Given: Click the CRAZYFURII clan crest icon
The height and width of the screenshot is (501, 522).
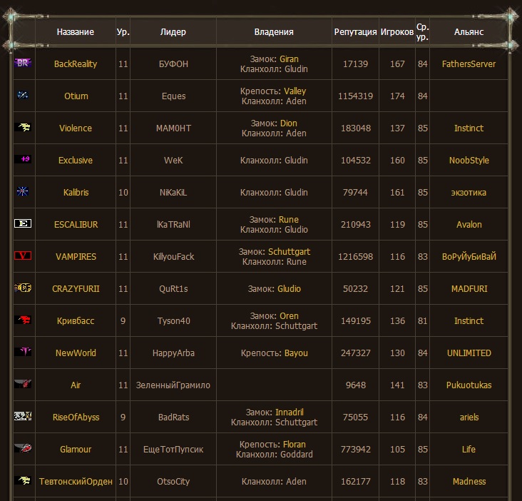Looking at the screenshot, I should coord(23,288).
